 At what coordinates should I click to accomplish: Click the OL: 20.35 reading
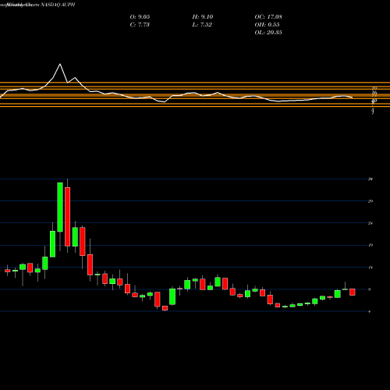[268, 33]
